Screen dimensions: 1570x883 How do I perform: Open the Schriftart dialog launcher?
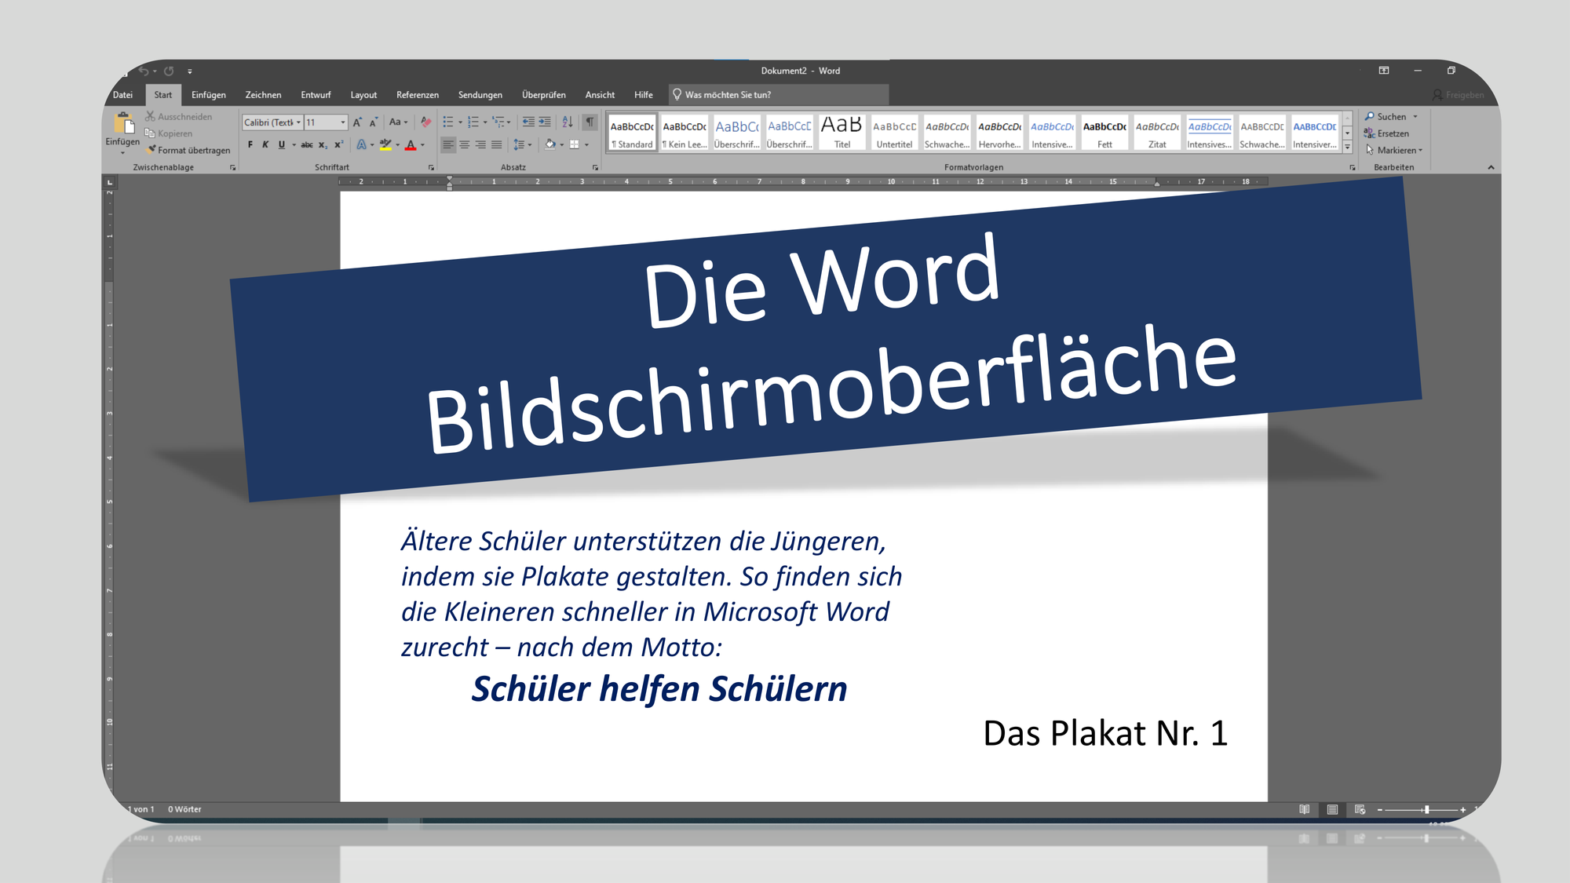[431, 168]
